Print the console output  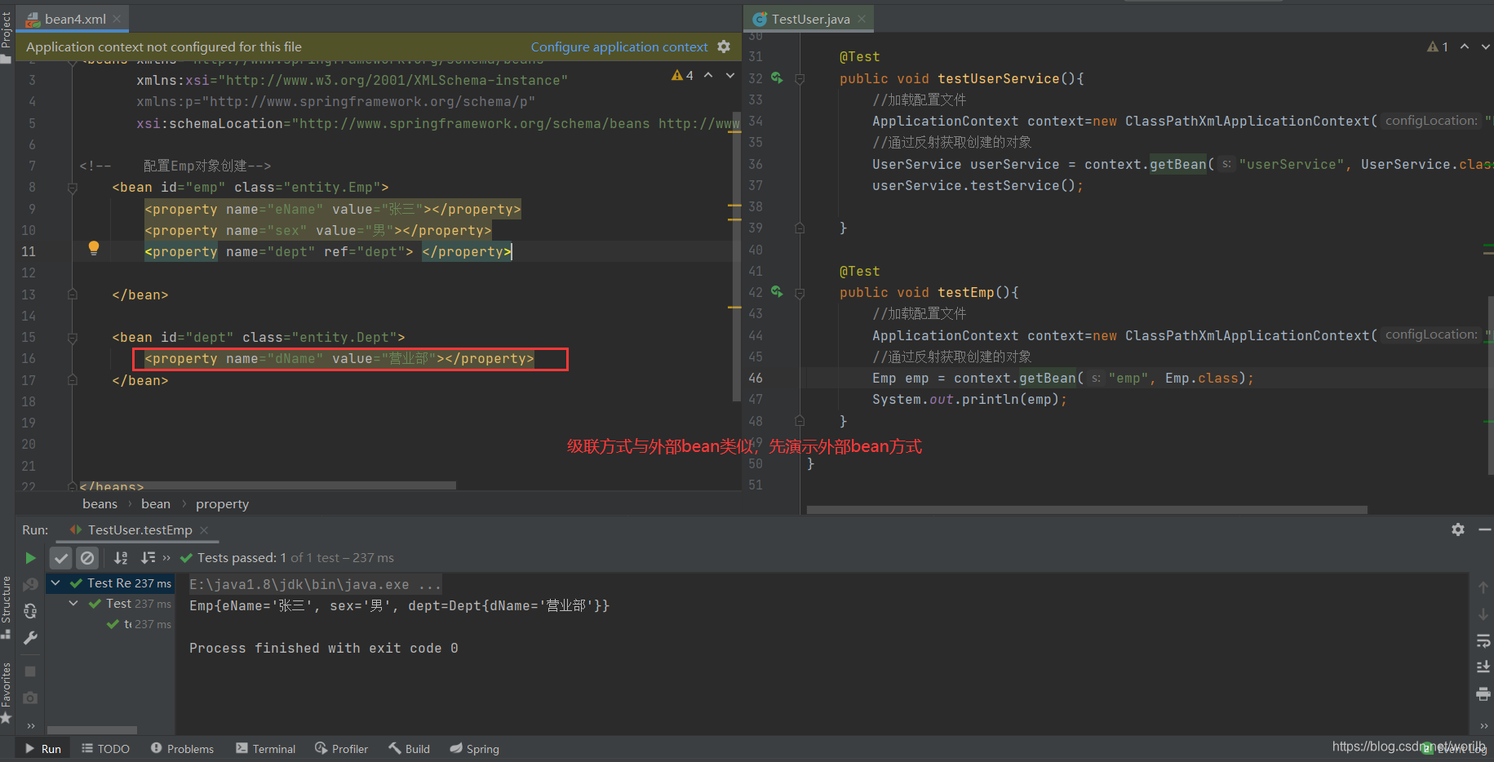click(1483, 694)
